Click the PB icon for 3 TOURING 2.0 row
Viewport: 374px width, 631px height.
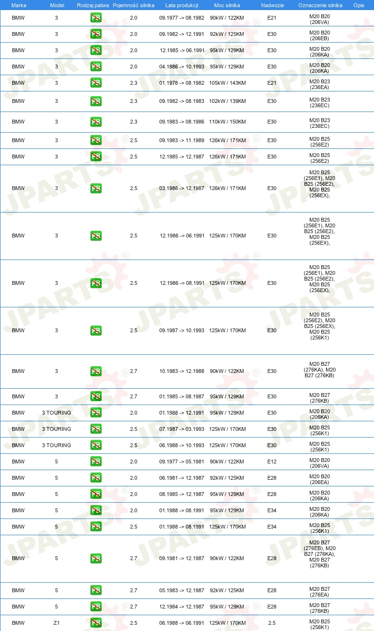pos(96,413)
